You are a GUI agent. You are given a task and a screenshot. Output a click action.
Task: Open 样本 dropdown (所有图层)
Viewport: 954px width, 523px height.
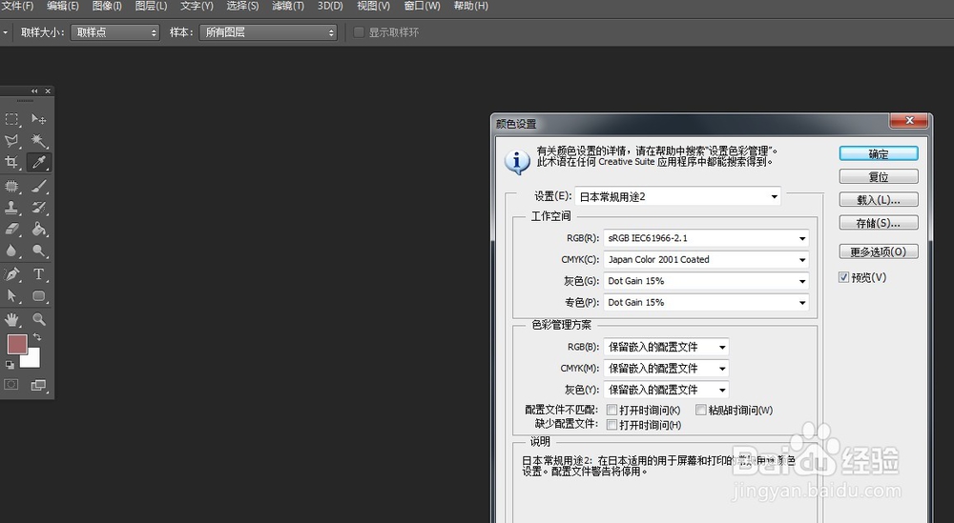(x=268, y=32)
